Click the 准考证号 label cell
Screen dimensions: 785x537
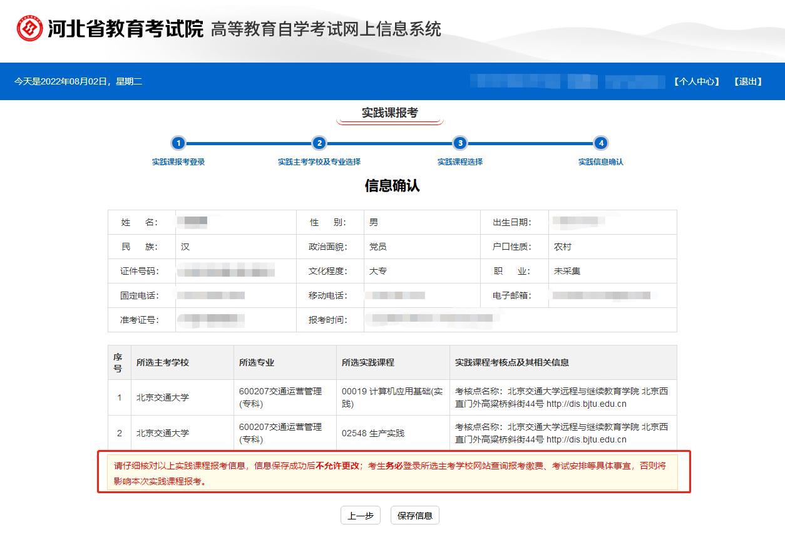[x=141, y=320]
